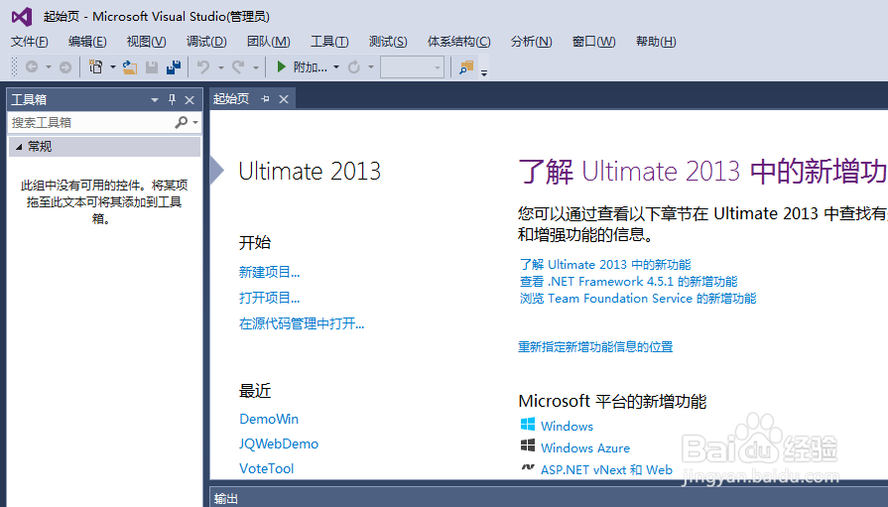Open the Redo history dropdown arrow

coord(255,67)
